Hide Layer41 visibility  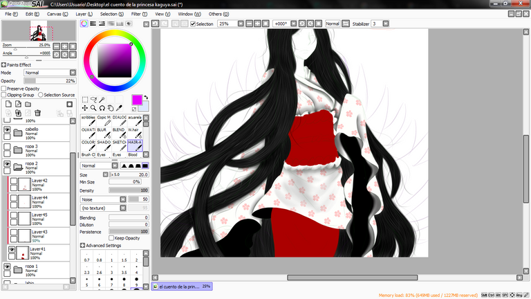tap(12, 249)
